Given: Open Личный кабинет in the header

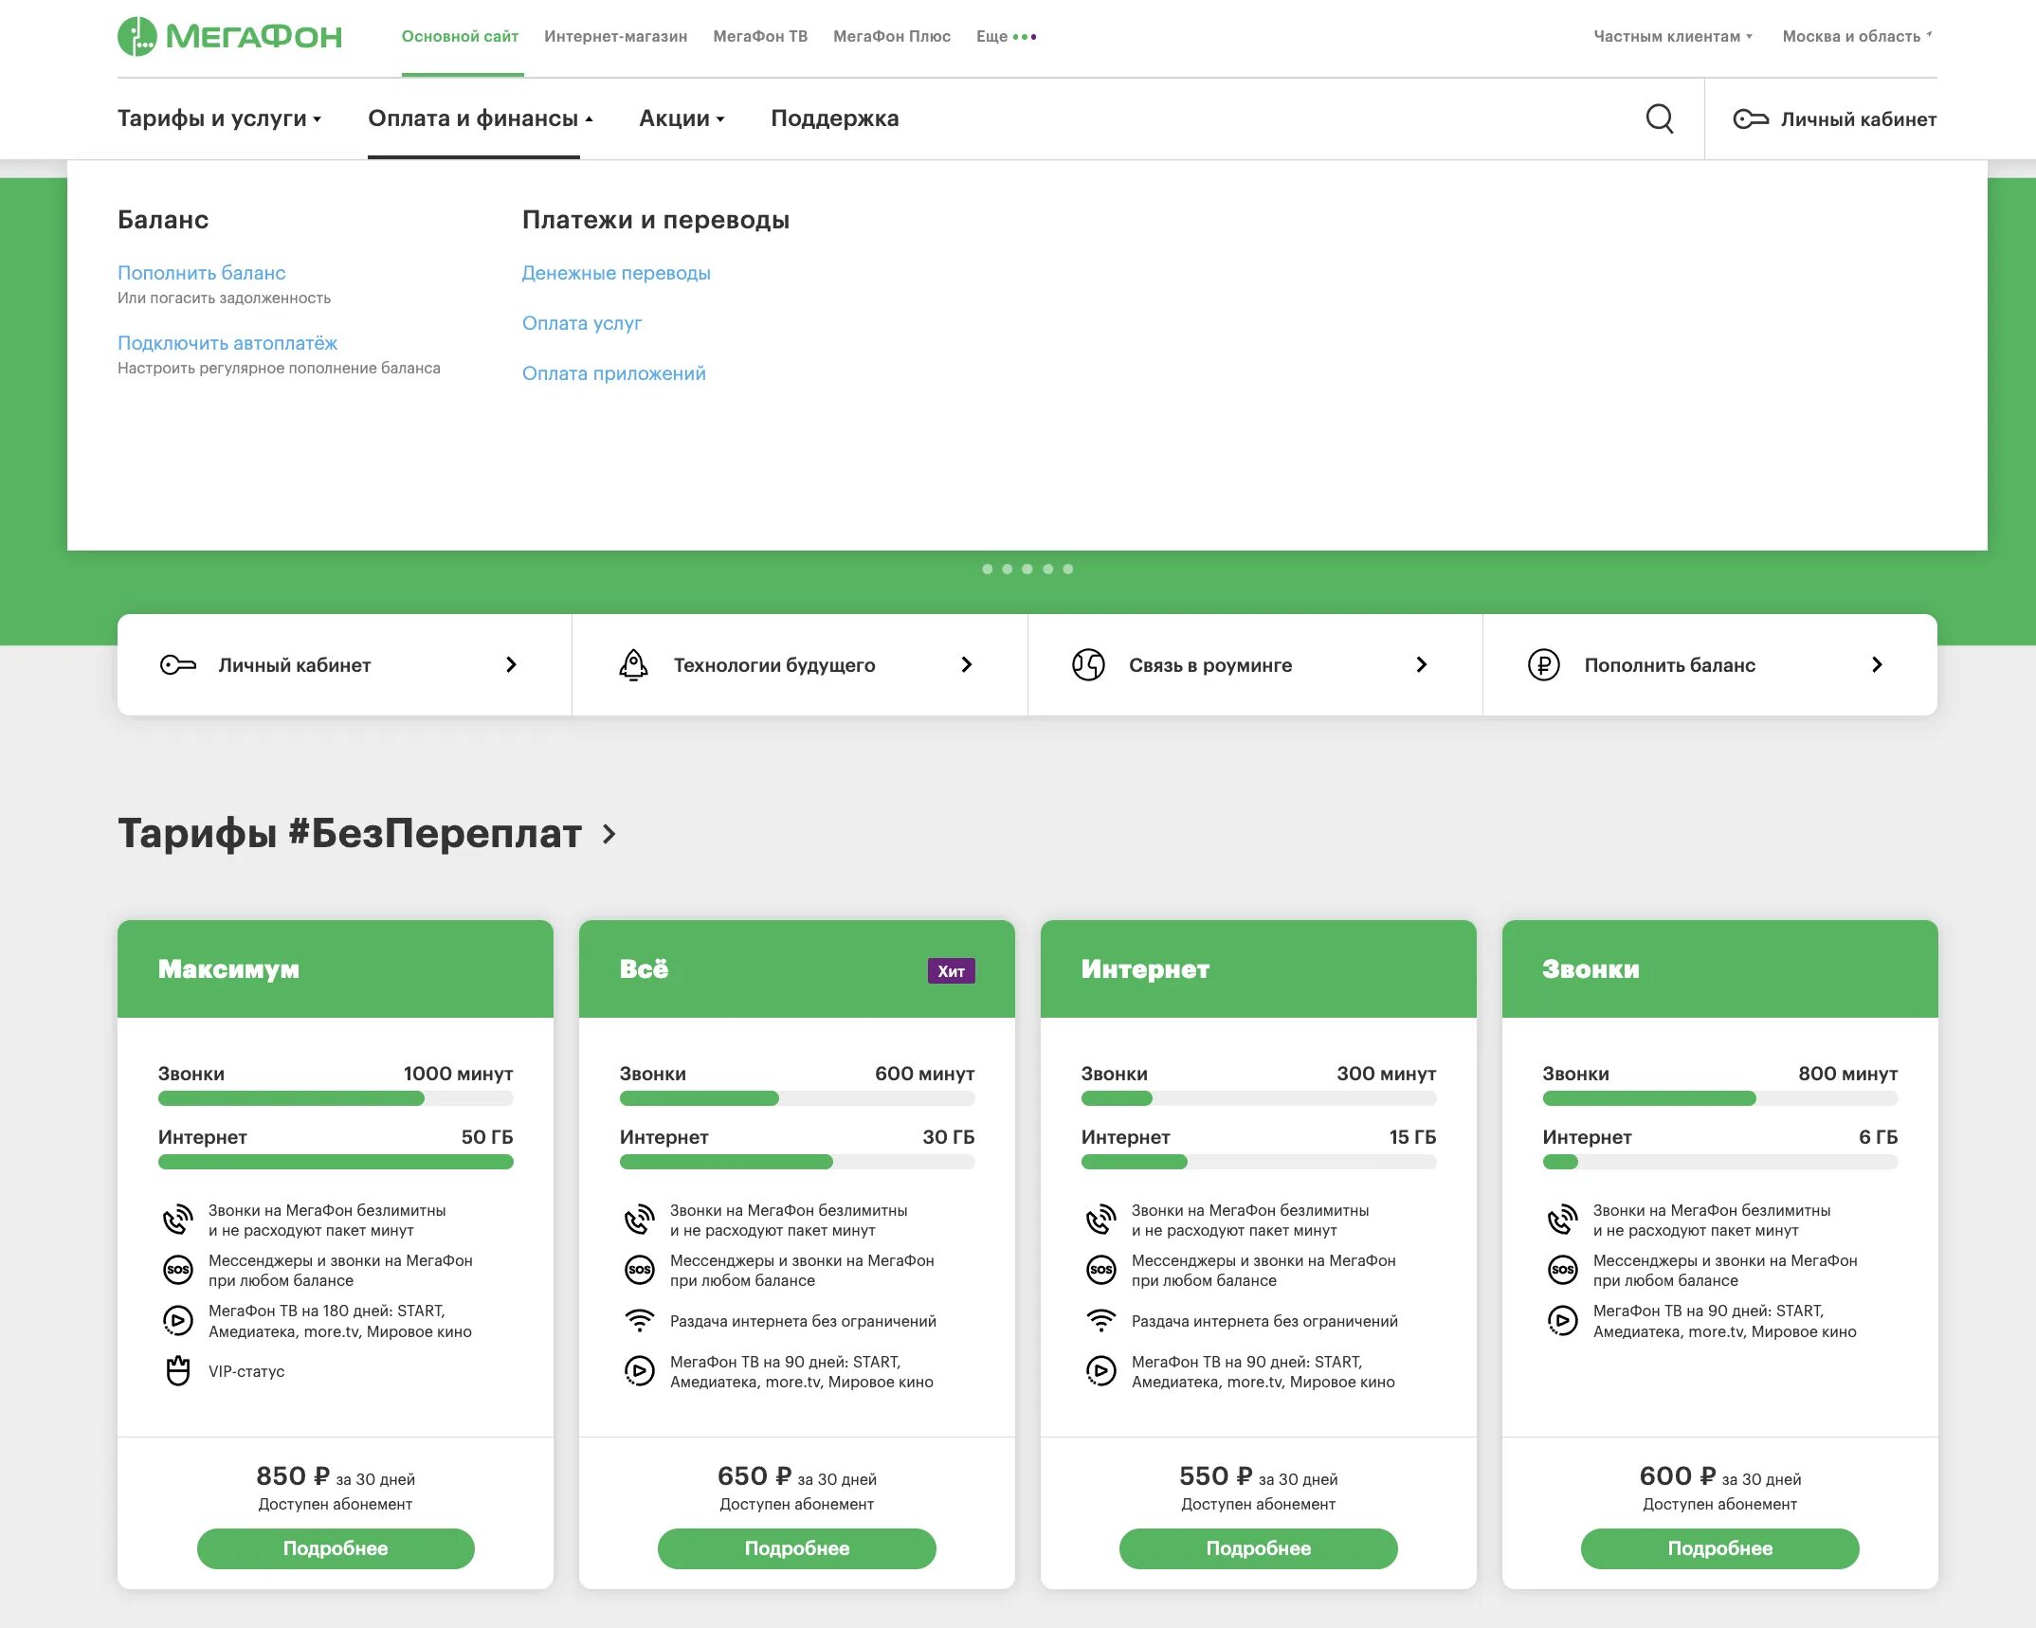Looking at the screenshot, I should [x=1835, y=118].
